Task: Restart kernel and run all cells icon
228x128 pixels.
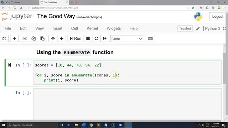Action: [x=105, y=38]
